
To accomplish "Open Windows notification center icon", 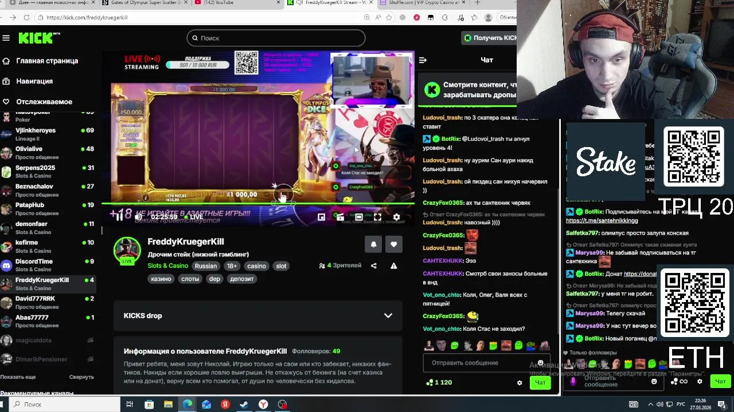I will (x=721, y=405).
